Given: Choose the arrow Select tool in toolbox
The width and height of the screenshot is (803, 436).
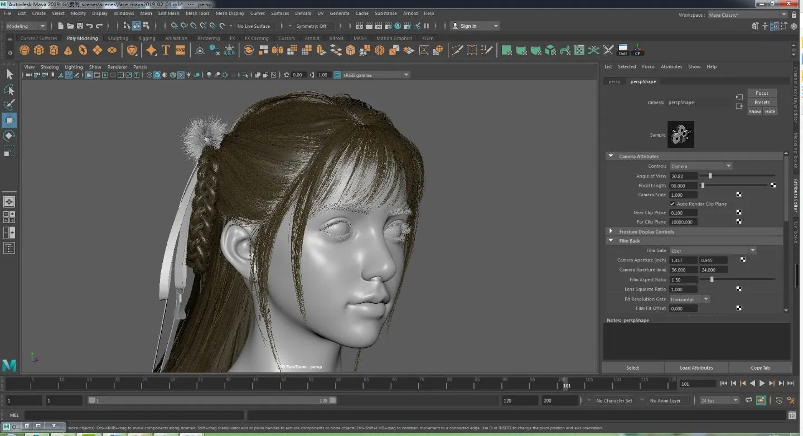Looking at the screenshot, I should pyautogui.click(x=9, y=74).
